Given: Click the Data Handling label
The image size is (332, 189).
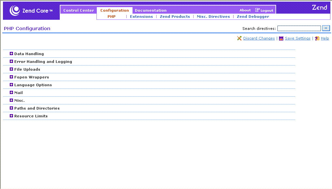Looking at the screenshot, I should 29,54.
